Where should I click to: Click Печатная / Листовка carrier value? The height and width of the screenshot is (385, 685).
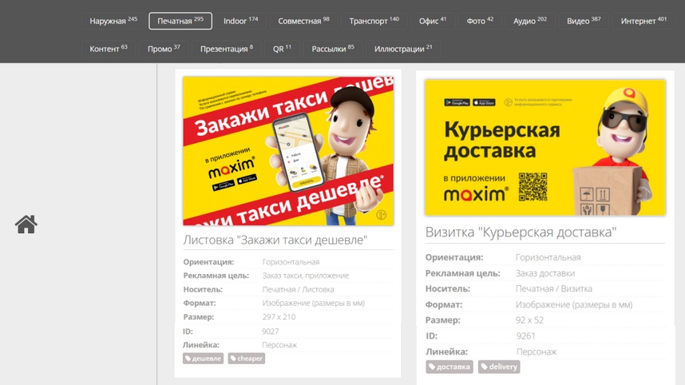tap(298, 289)
